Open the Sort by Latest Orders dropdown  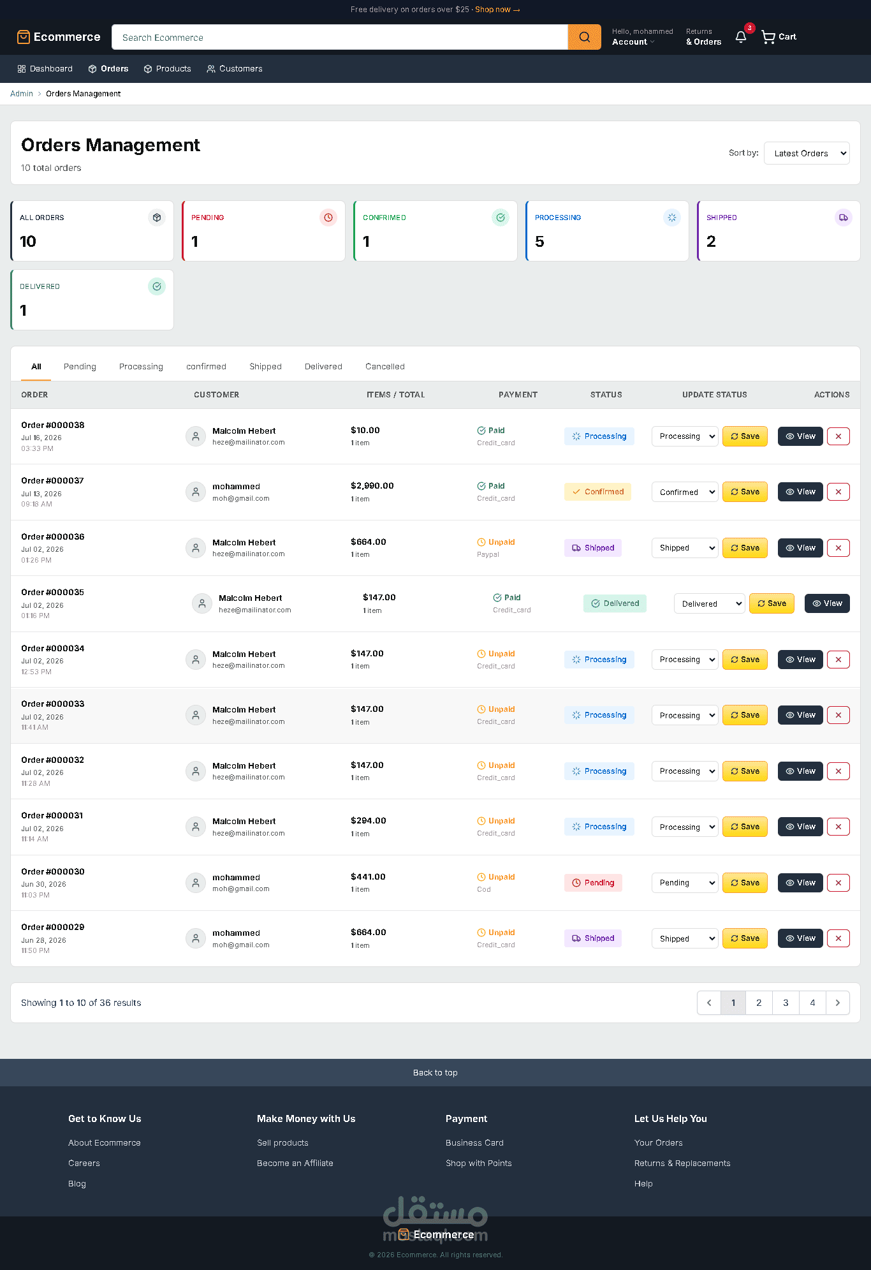[x=807, y=153]
